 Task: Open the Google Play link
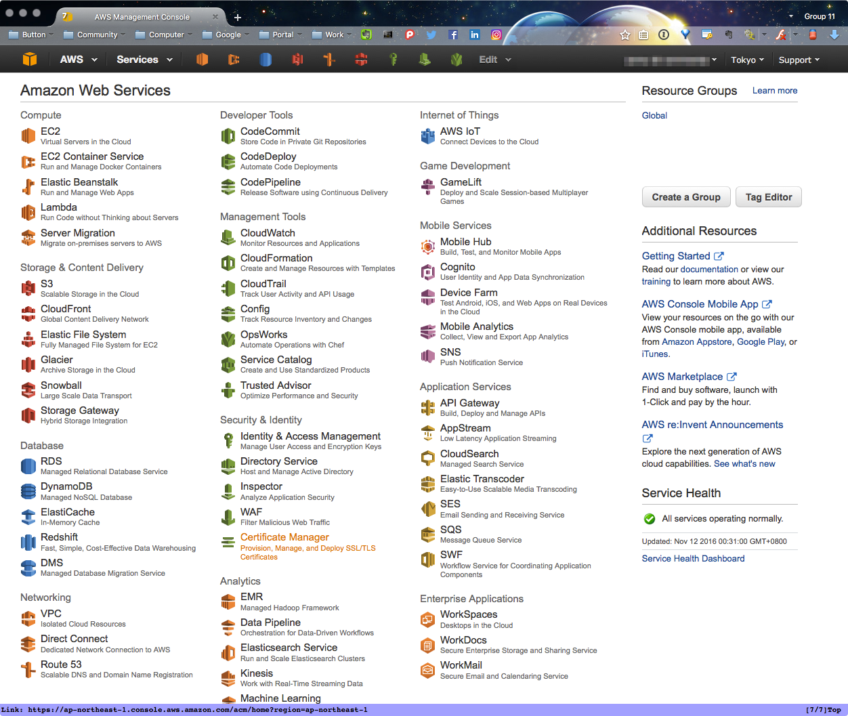[x=761, y=342]
